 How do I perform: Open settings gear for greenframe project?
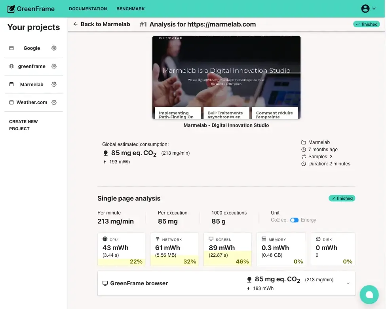pos(54,66)
